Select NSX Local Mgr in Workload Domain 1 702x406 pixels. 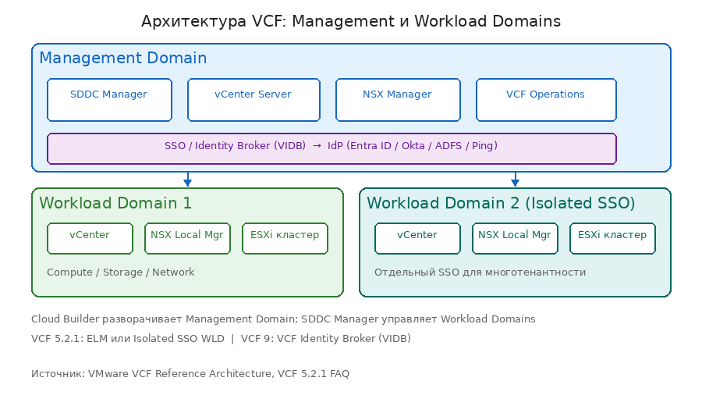point(187,238)
